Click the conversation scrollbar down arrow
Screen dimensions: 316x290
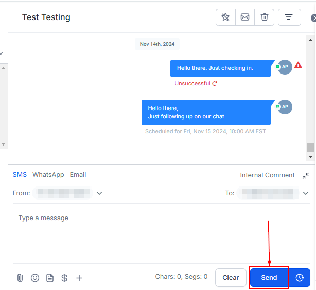[x=310, y=157]
